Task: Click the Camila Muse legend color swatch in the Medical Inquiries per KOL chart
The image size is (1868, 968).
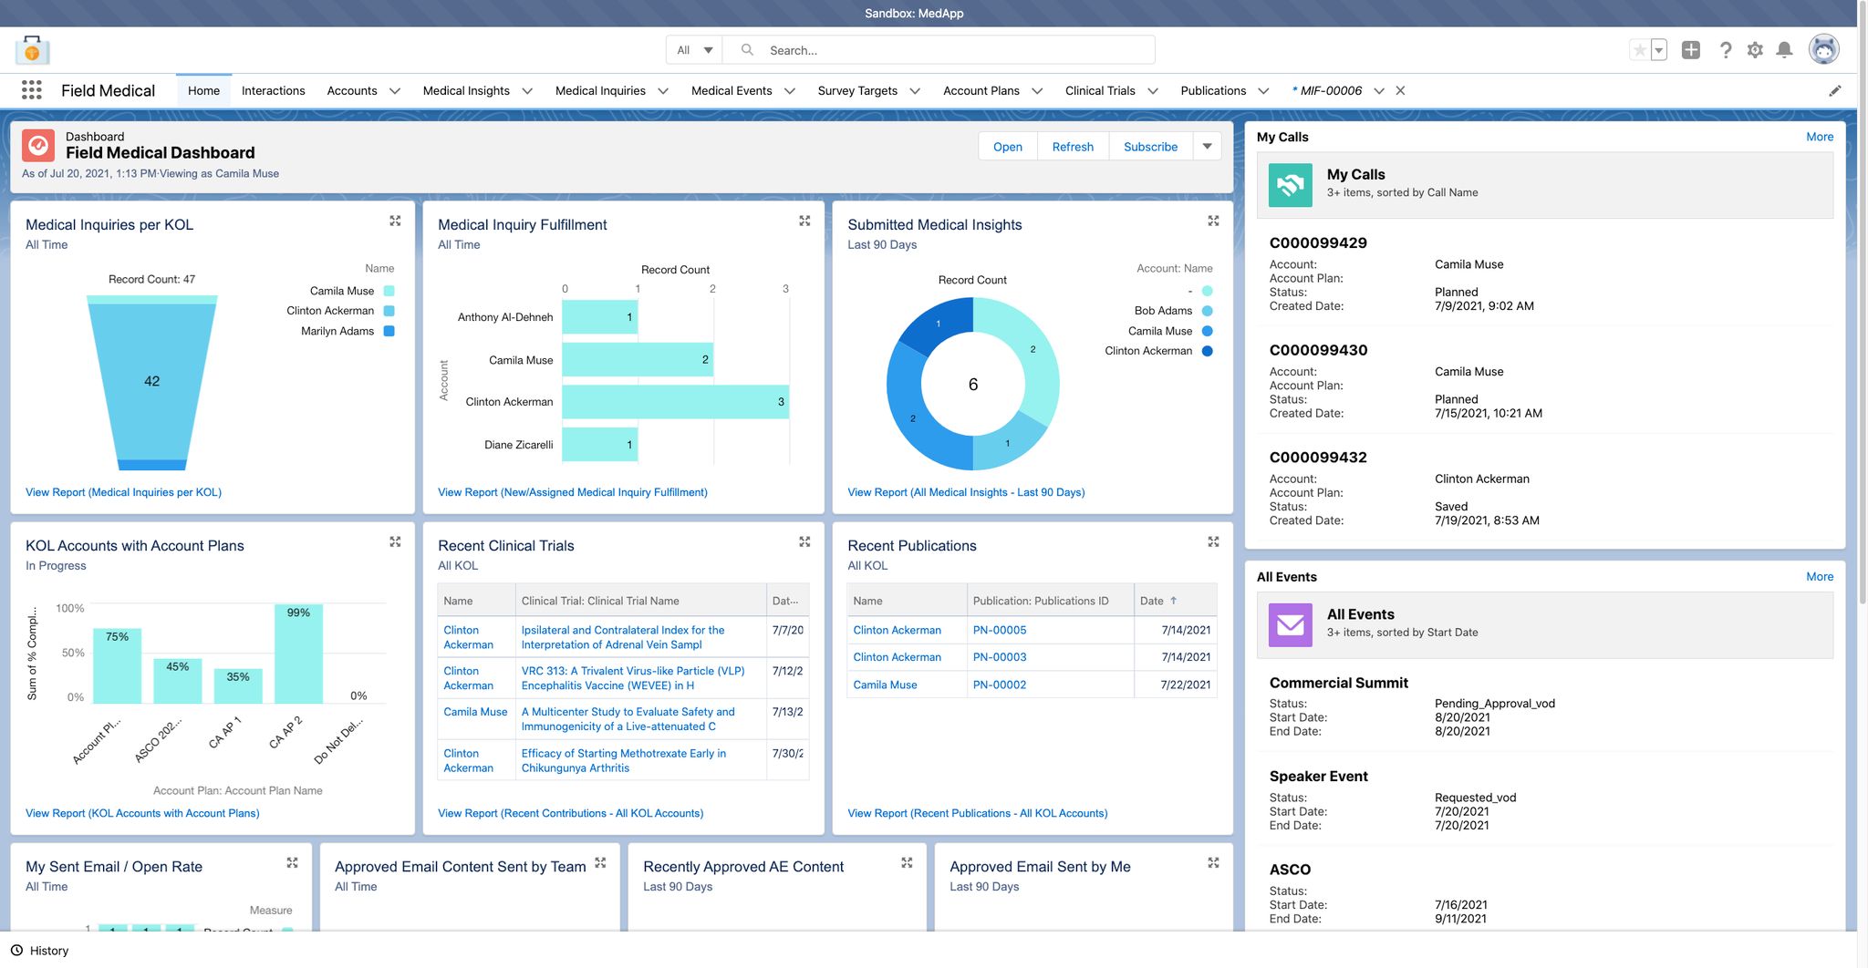Action: (x=389, y=291)
